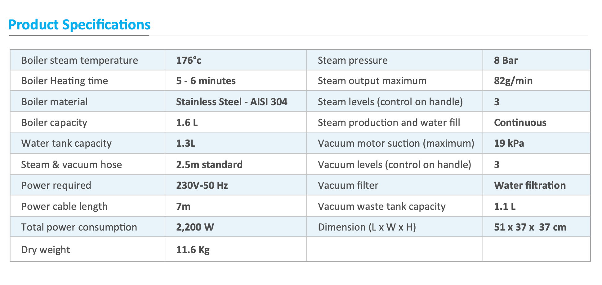The image size is (602, 285).
Task: Select the Water filtration value
Action: pyautogui.click(x=529, y=185)
